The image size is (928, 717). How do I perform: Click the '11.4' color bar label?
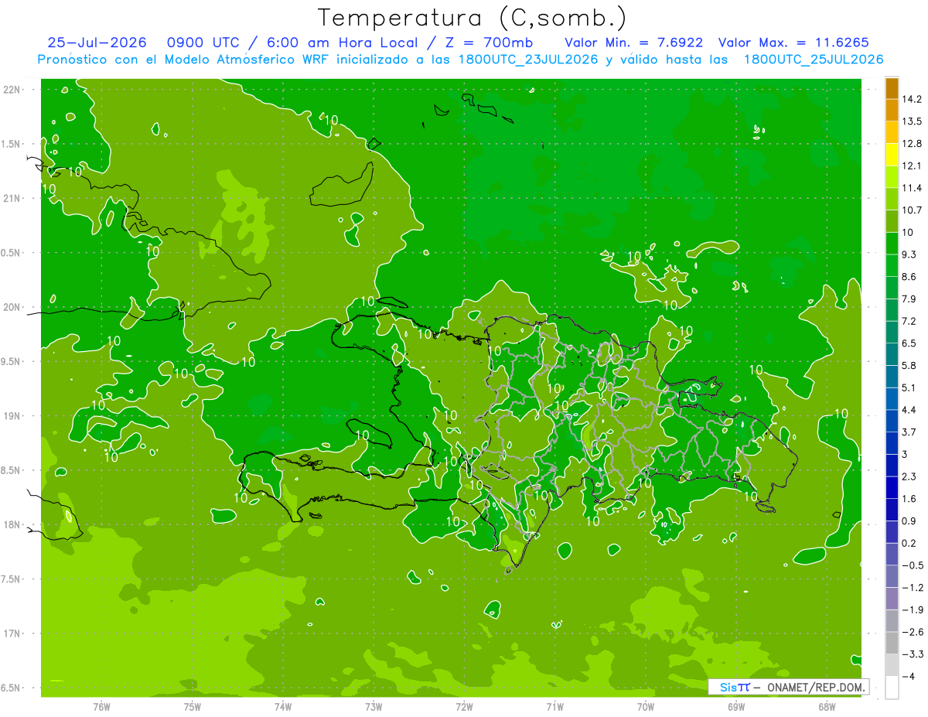point(913,188)
